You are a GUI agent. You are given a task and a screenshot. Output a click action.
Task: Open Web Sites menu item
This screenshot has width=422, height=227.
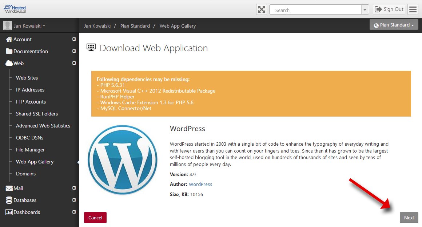[27, 78]
